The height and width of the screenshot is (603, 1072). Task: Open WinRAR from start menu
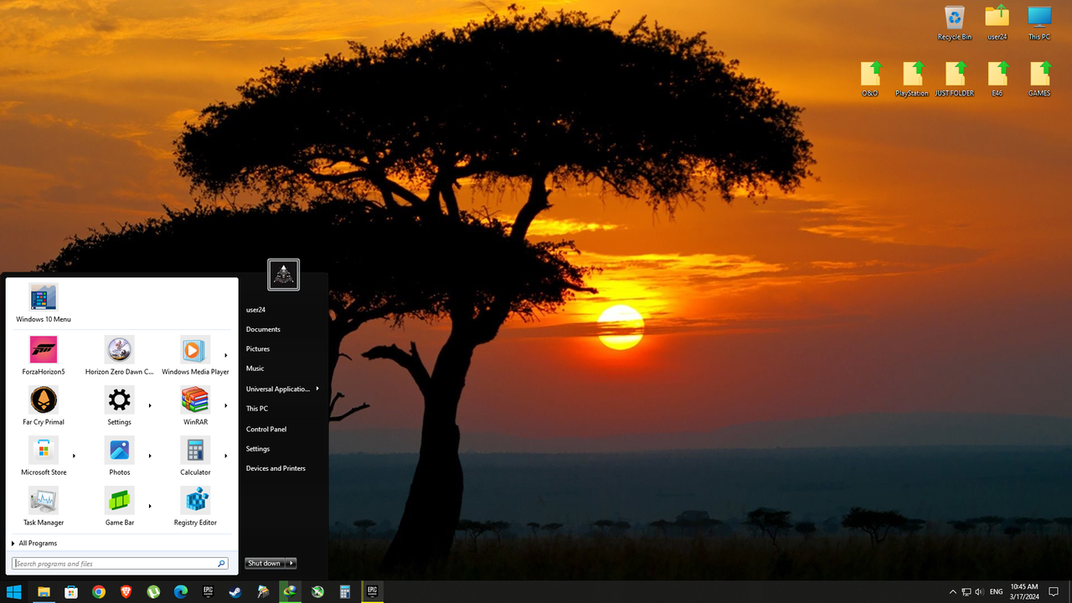click(x=195, y=405)
